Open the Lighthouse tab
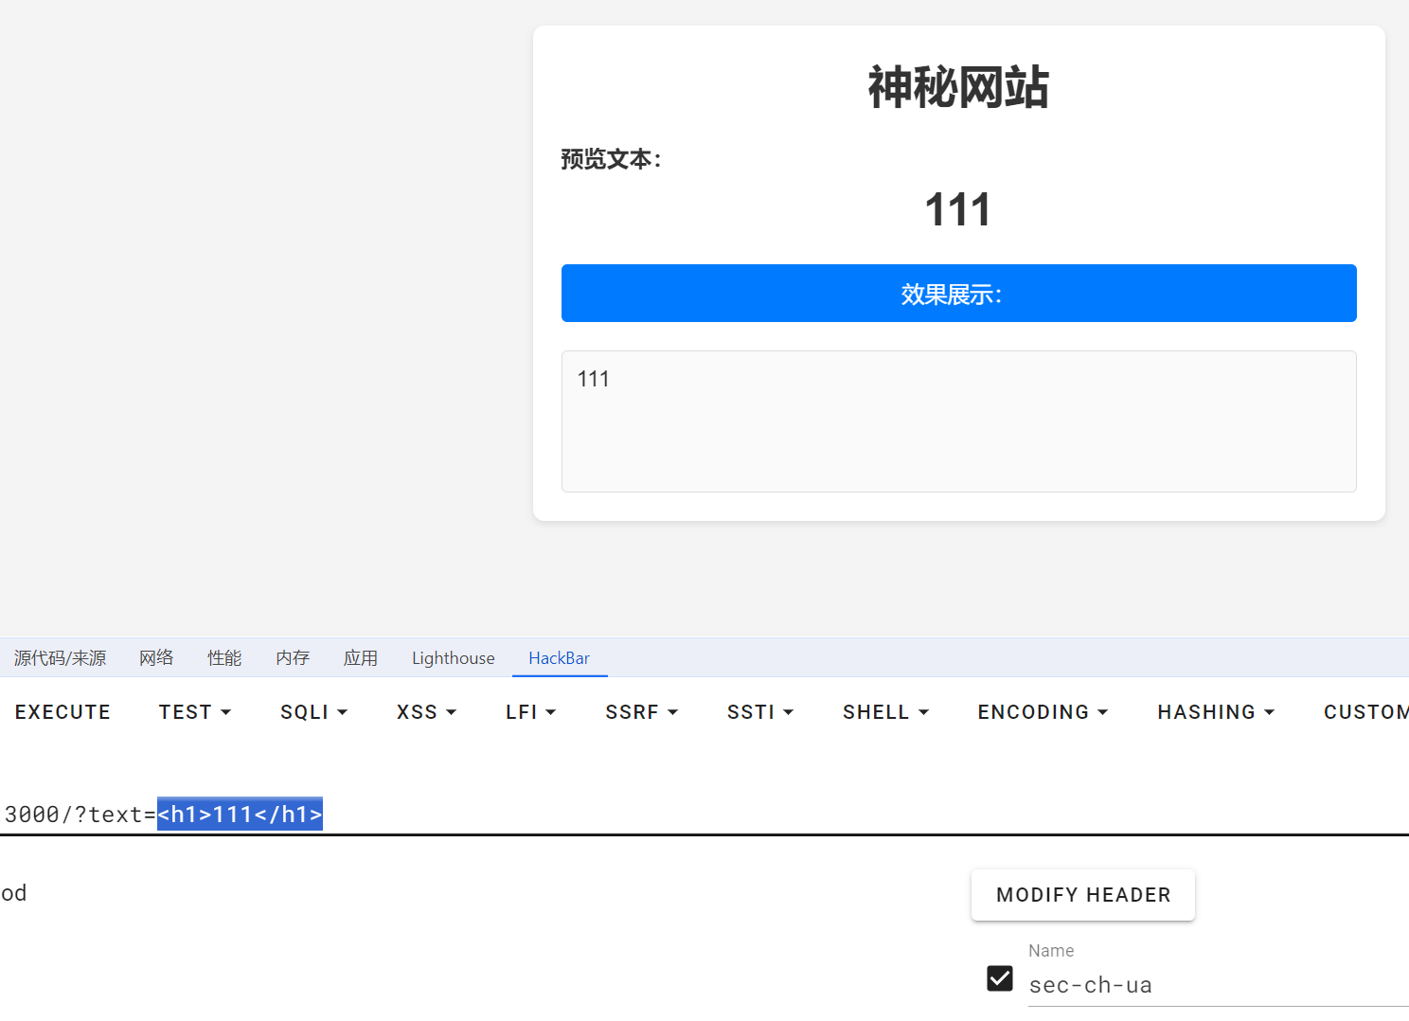Viewport: 1409px width, 1021px height. [x=453, y=658]
